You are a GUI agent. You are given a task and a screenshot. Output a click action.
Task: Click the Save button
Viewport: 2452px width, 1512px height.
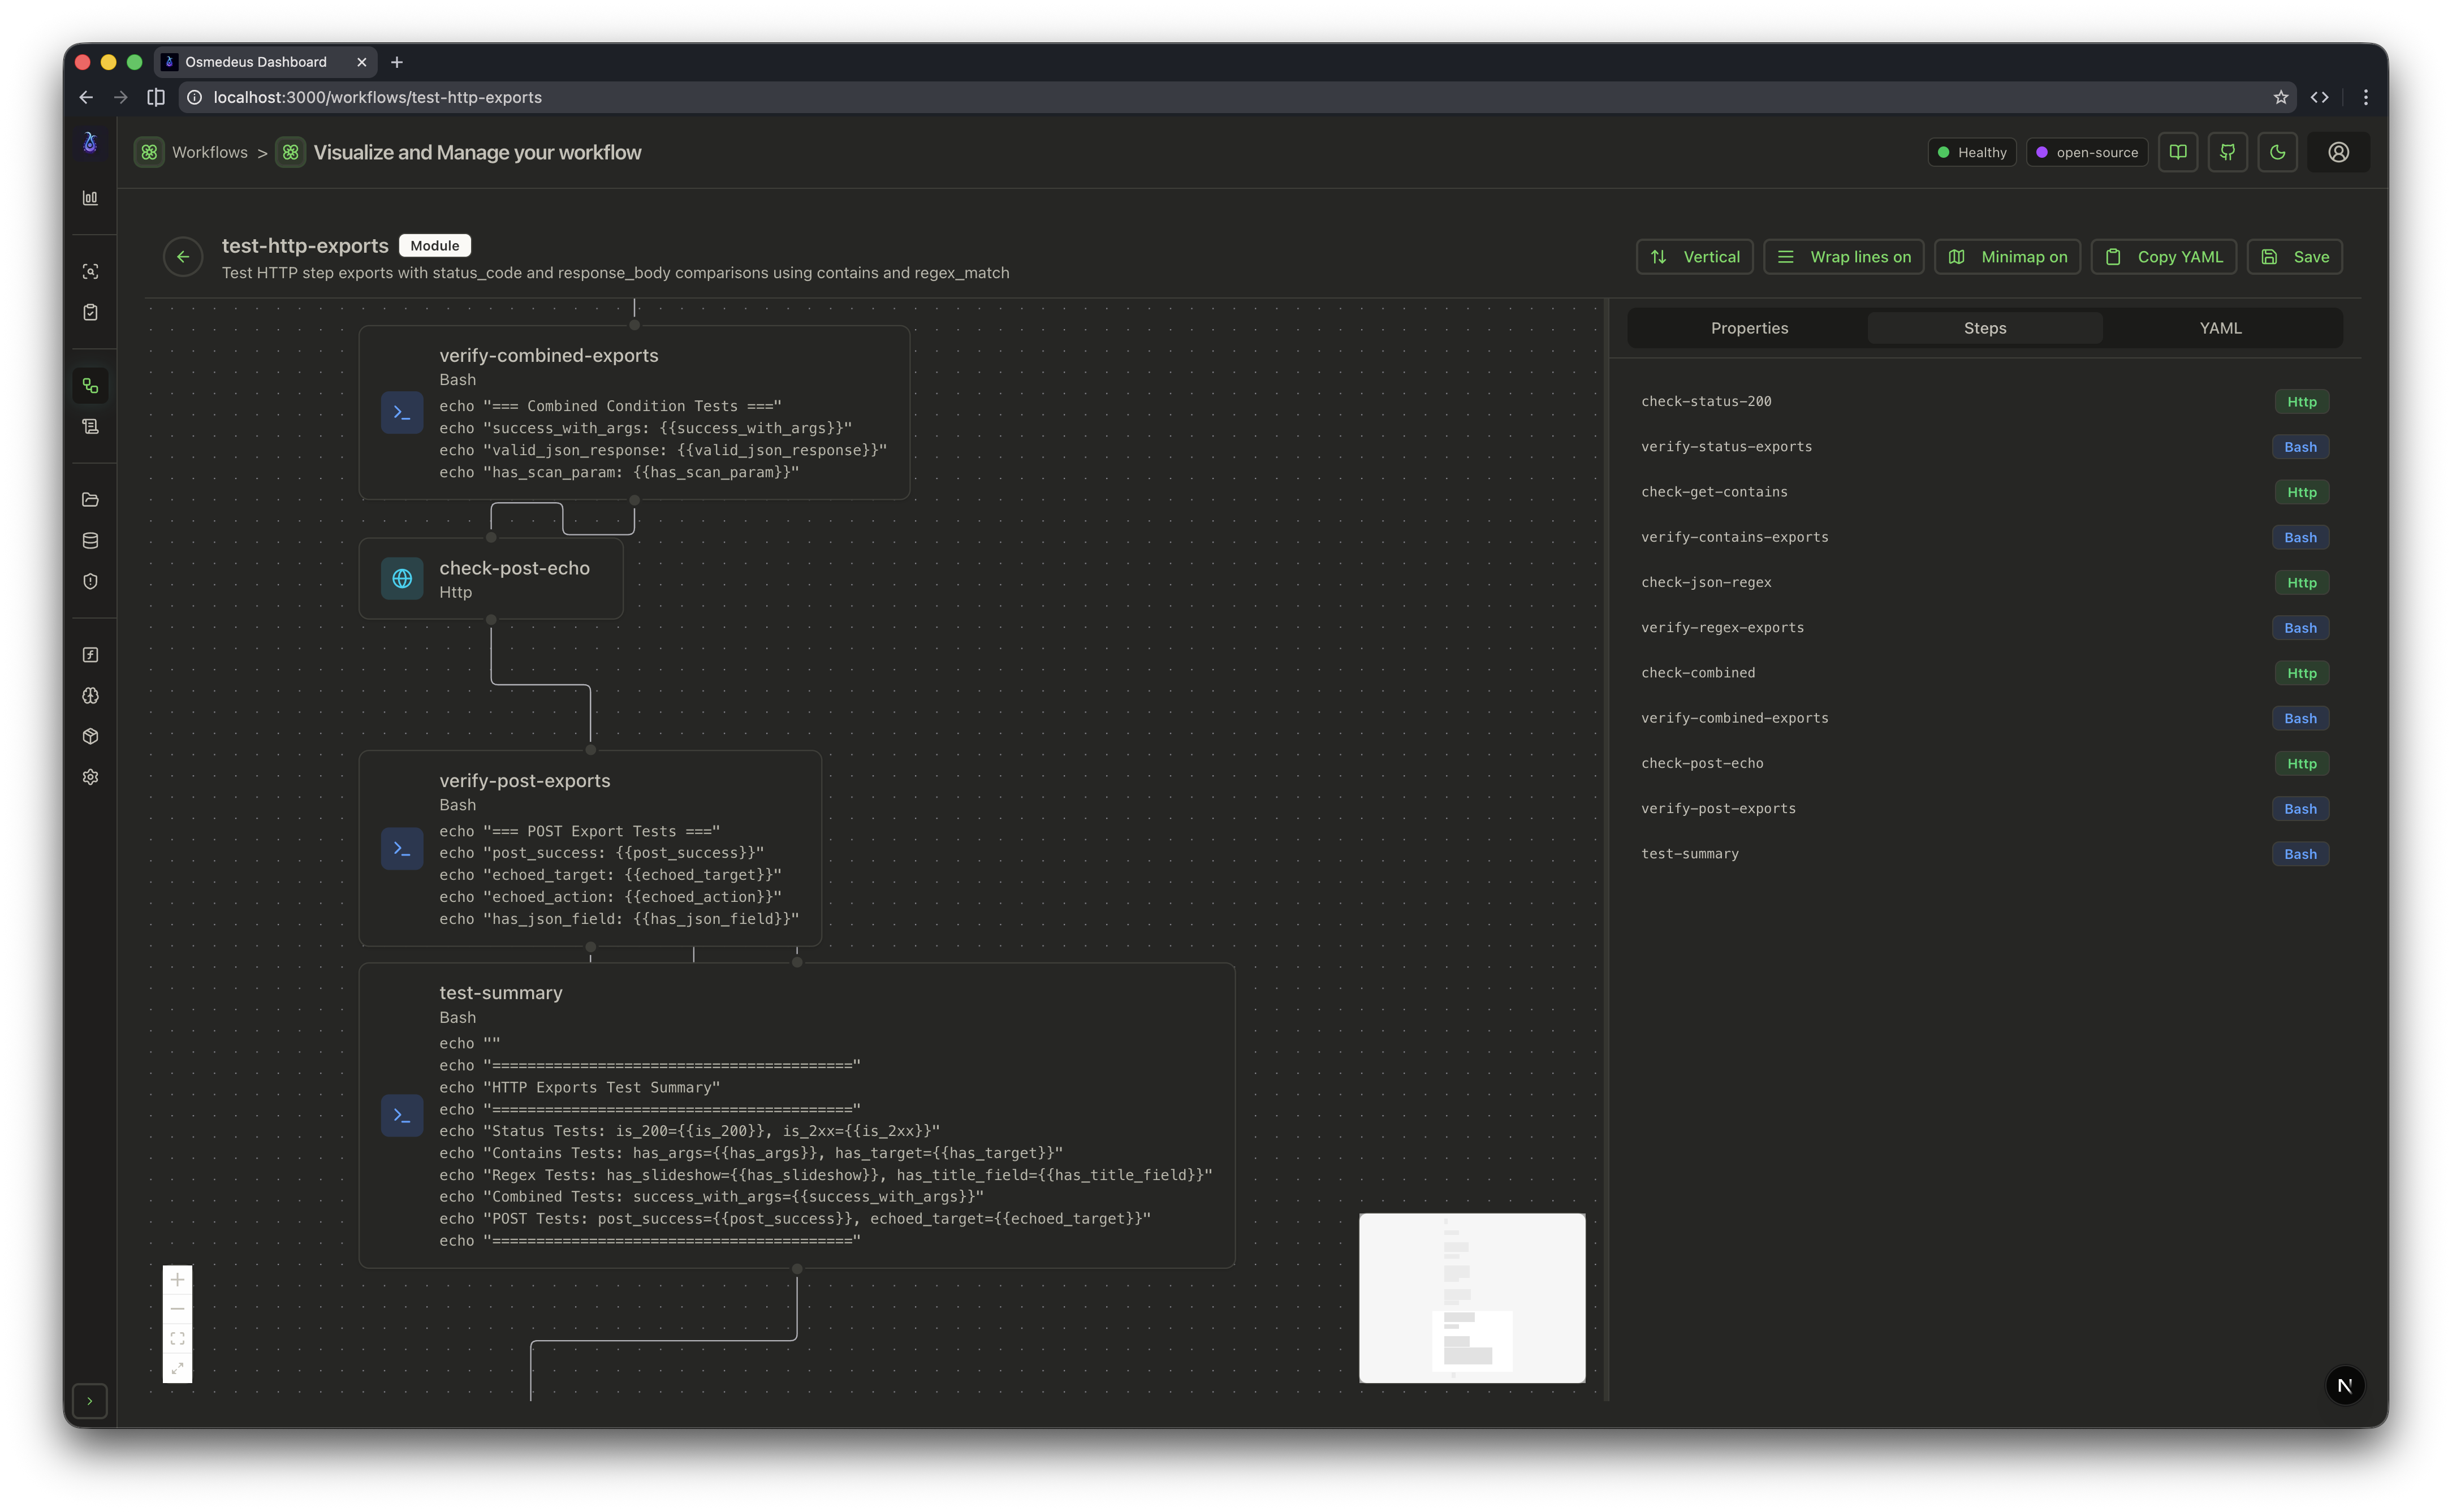(x=2295, y=256)
